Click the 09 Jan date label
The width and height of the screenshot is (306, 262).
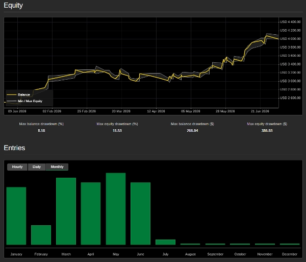coord(17,111)
